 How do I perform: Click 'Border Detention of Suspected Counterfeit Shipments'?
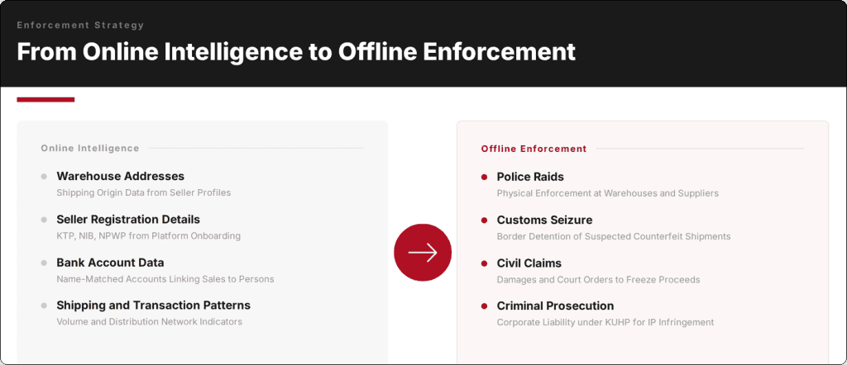coord(614,236)
